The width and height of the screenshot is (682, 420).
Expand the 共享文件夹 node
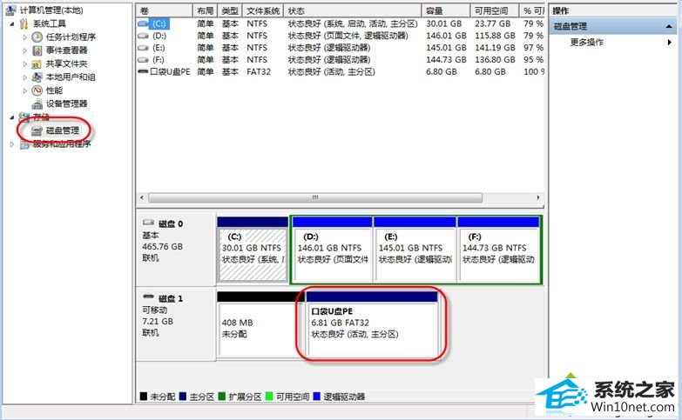click(24, 64)
